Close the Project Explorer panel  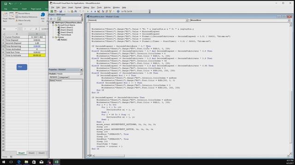81,15
